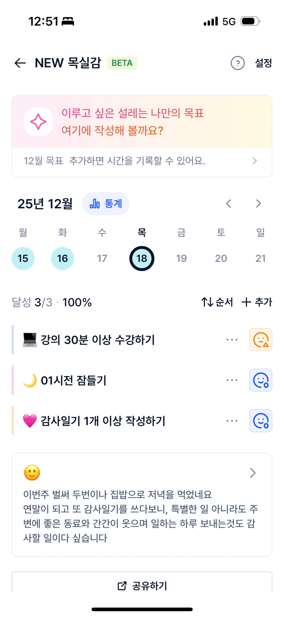The height and width of the screenshot is (617, 284).
Task: Tap 추가 plus to add a goal
Action: [257, 302]
